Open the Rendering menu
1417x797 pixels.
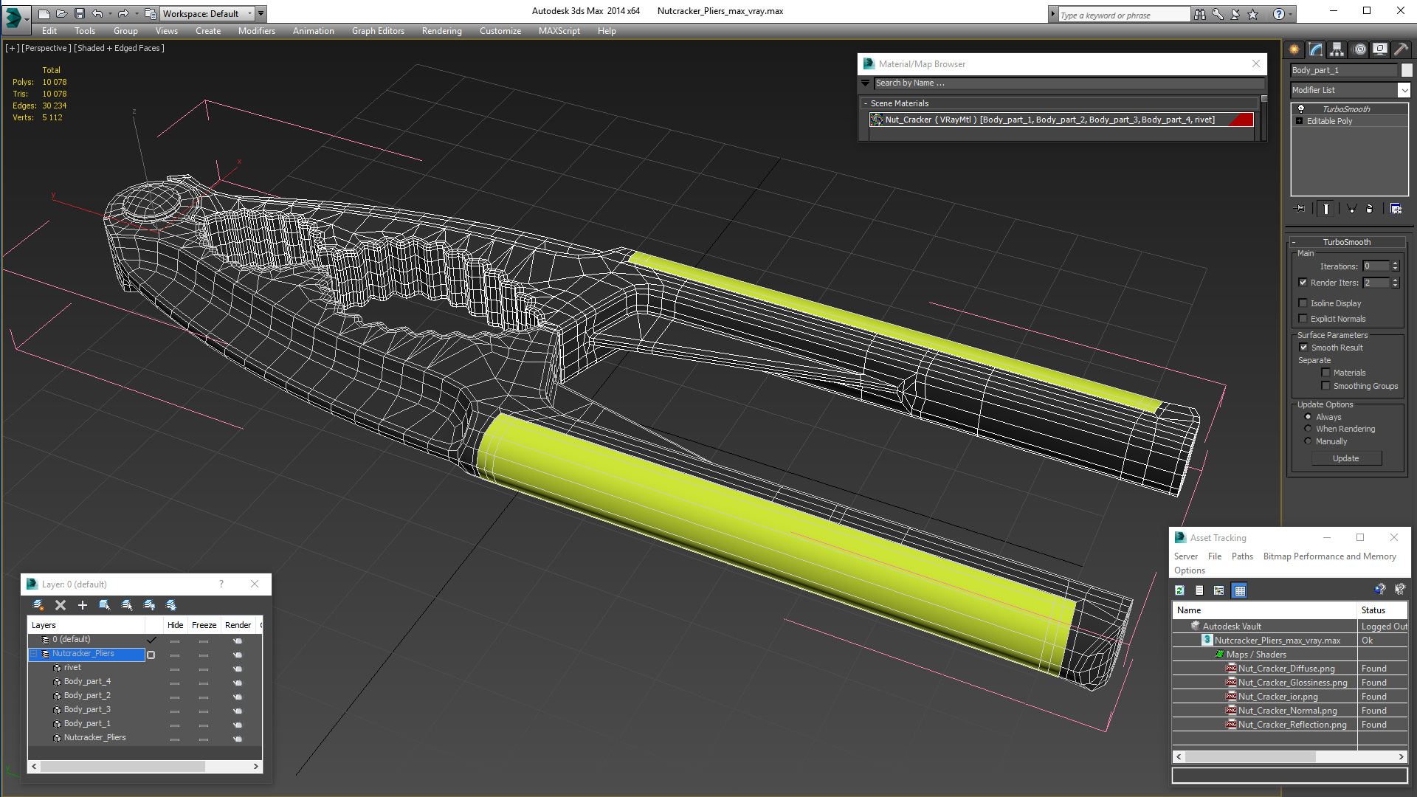[441, 31]
